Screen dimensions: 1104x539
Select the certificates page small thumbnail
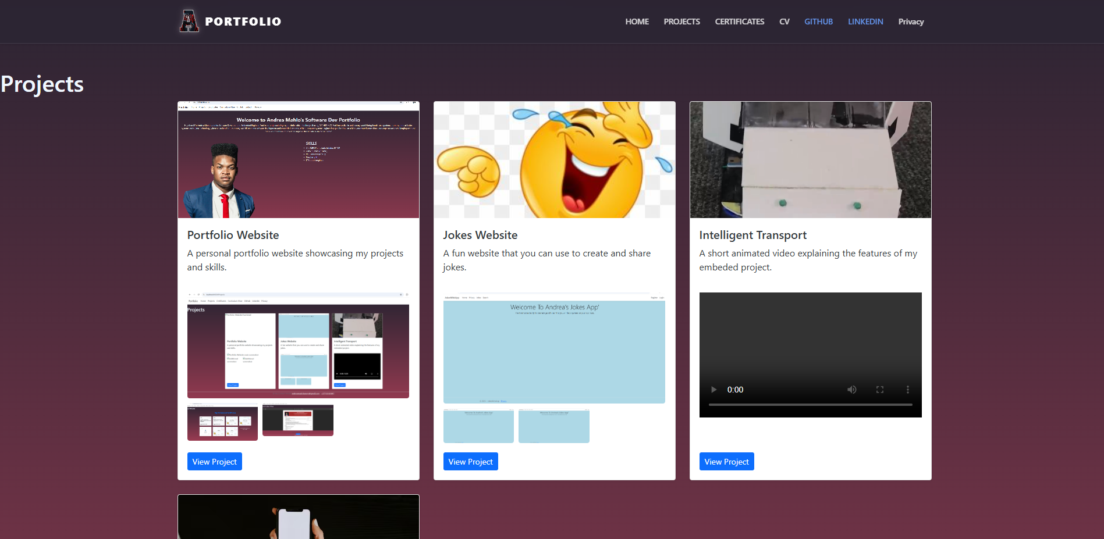point(222,422)
